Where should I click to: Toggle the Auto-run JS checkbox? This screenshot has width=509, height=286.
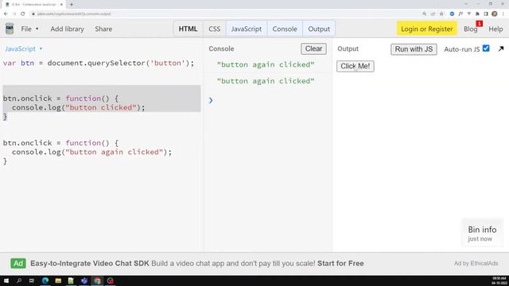[x=486, y=48]
